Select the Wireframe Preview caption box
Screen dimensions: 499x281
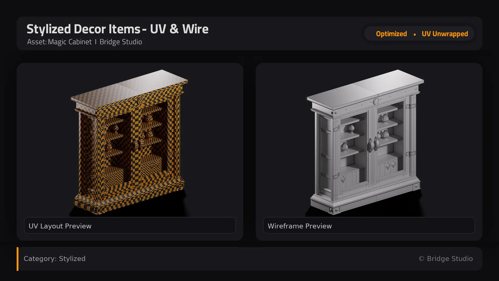[369, 226]
